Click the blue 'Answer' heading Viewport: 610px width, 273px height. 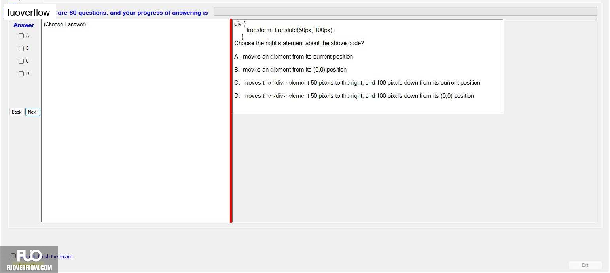(x=24, y=25)
